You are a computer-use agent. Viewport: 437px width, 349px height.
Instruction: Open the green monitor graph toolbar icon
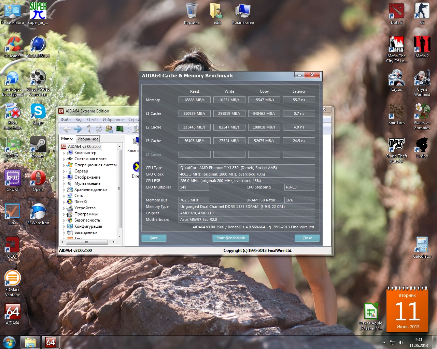[119, 129]
